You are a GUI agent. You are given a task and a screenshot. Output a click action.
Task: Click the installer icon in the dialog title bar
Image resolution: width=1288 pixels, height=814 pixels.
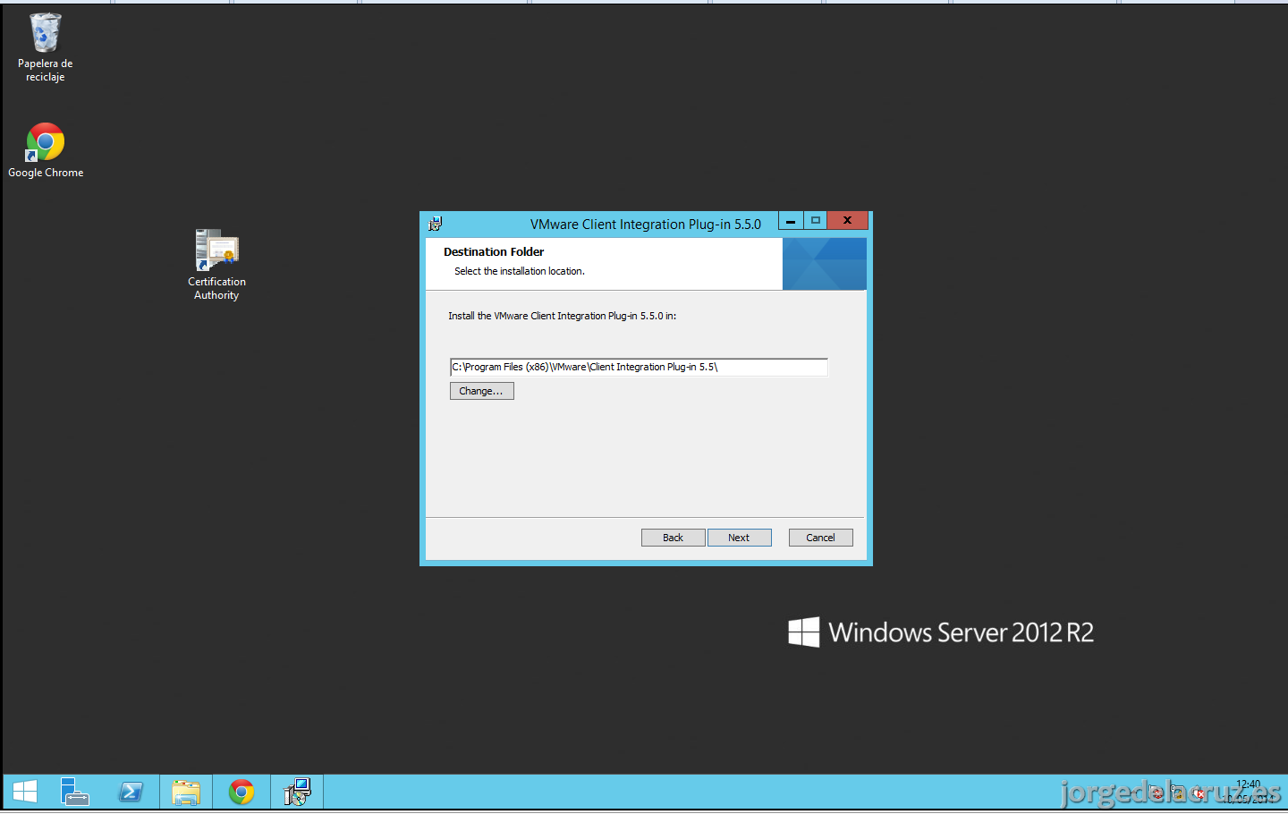click(436, 224)
